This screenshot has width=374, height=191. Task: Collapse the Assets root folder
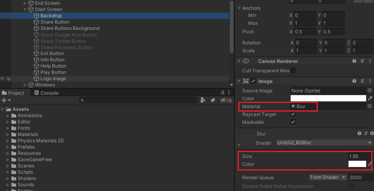pyautogui.click(x=2, y=109)
